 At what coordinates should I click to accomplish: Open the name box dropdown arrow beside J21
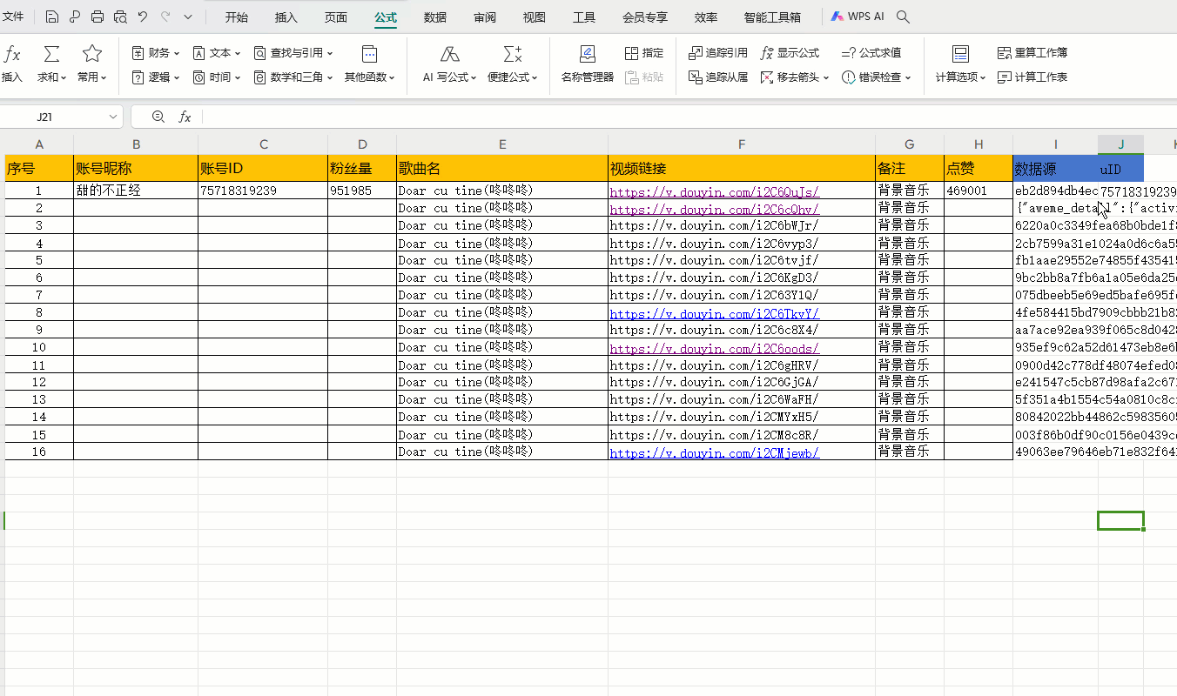click(113, 117)
